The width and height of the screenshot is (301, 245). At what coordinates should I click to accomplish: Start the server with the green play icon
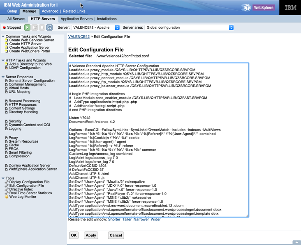(27, 27)
